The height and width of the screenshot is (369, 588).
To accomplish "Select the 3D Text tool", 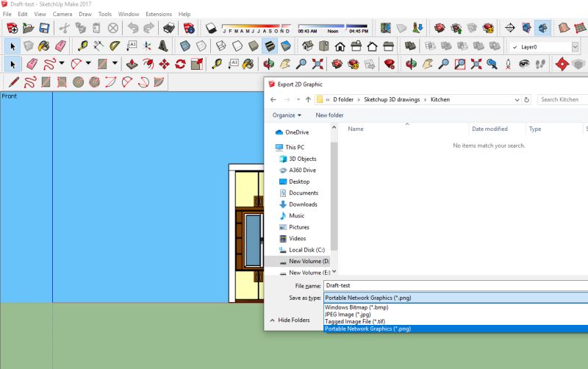I will (x=162, y=46).
